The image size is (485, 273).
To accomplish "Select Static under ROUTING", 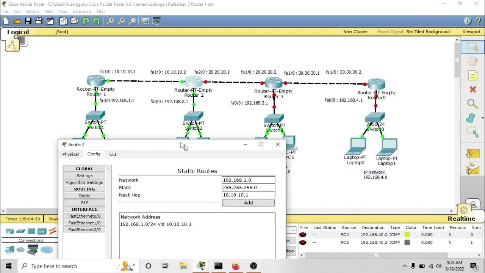I will pos(84,196).
